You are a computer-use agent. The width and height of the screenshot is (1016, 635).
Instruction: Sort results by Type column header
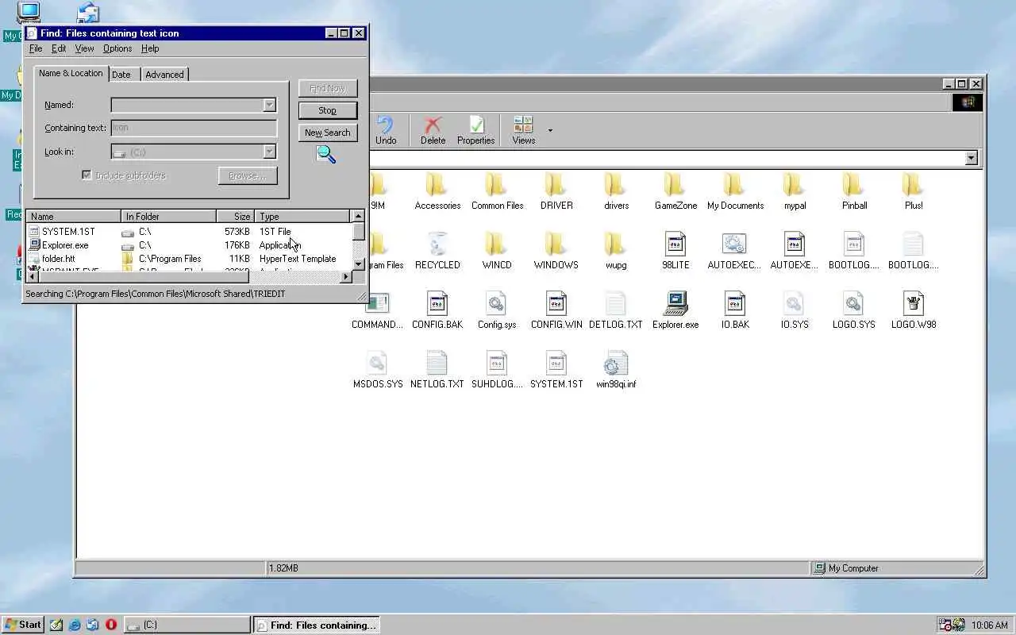tap(302, 216)
